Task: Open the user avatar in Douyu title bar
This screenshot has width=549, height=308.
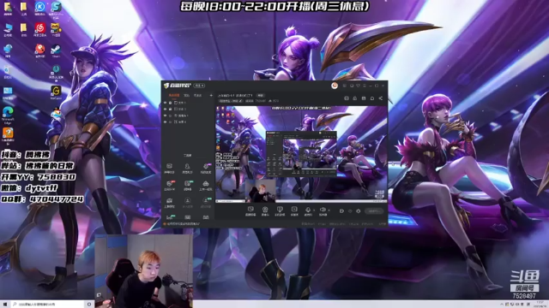Action: coord(335,86)
